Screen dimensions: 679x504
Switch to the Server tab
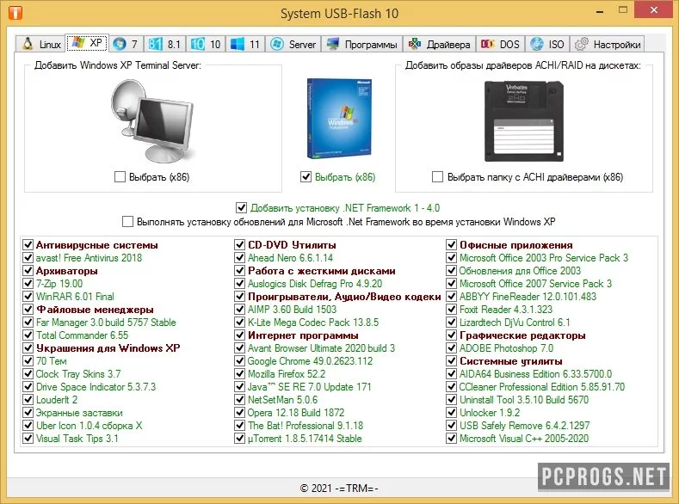[293, 44]
